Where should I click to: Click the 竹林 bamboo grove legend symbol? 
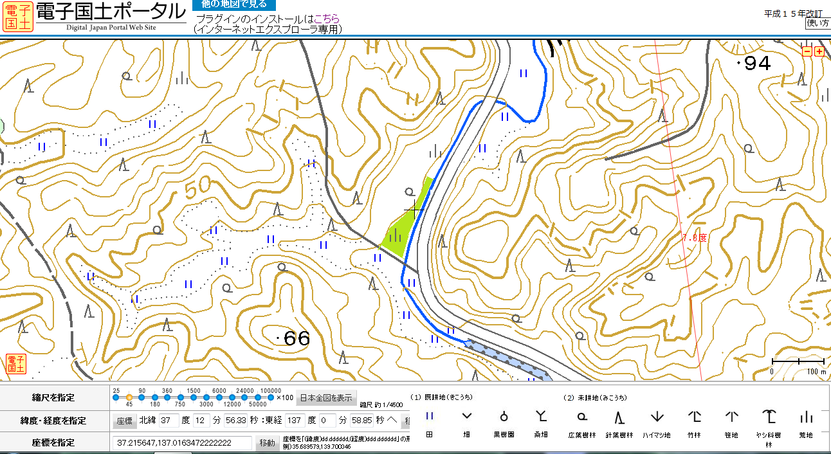pyautogui.click(x=693, y=416)
